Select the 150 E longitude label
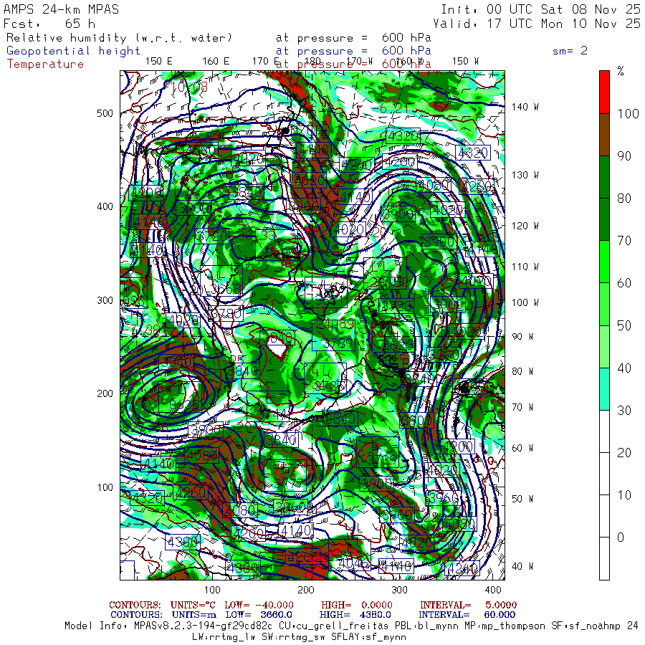This screenshot has width=645, height=645. coord(158,61)
